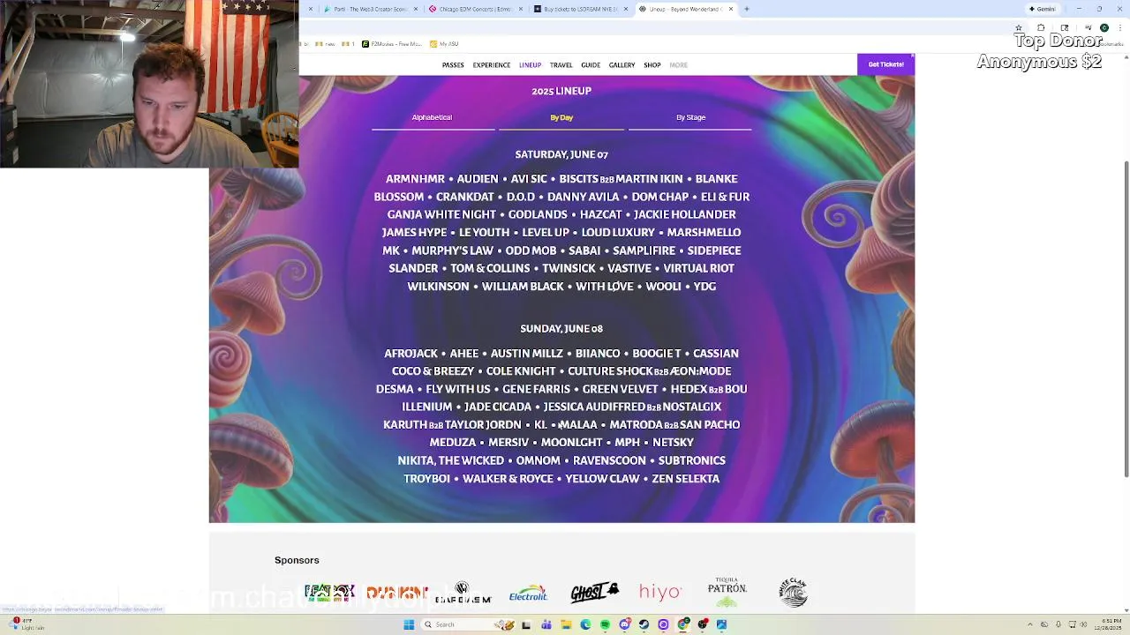
Task: Open the browser extensions puzzle icon
Action: [1041, 27]
